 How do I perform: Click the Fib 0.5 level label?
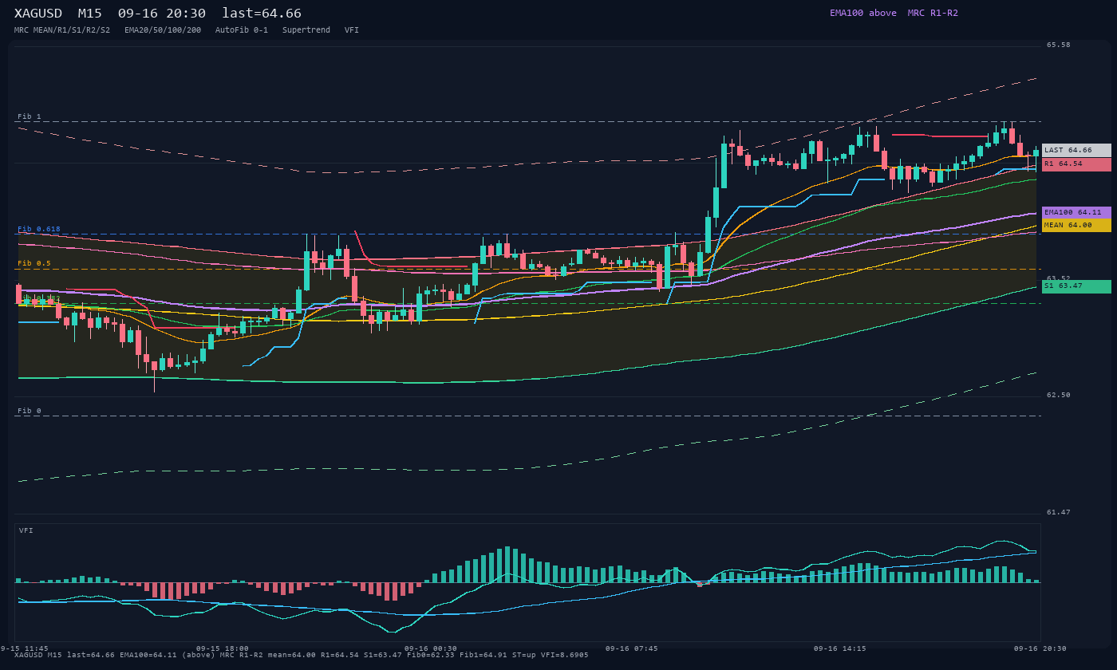[x=34, y=263]
